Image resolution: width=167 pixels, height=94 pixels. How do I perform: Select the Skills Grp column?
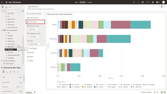click(x=10, y=47)
